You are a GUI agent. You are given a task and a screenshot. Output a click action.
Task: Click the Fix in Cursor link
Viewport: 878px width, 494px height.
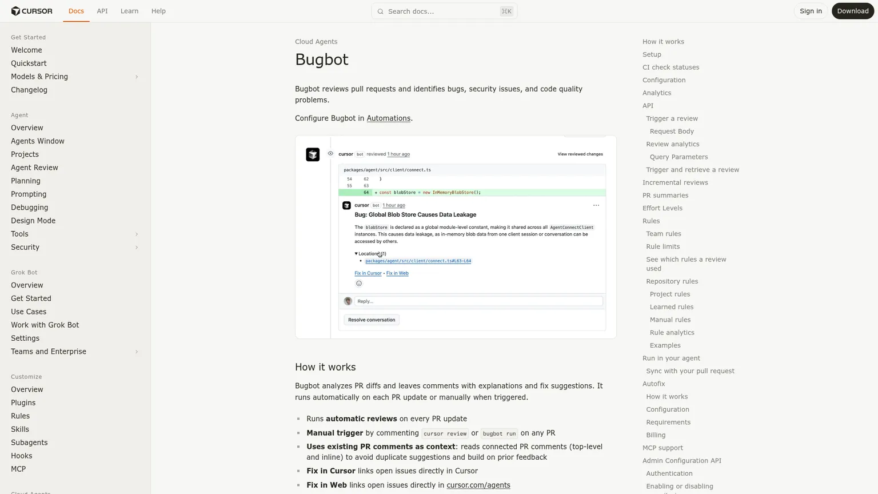click(x=368, y=273)
